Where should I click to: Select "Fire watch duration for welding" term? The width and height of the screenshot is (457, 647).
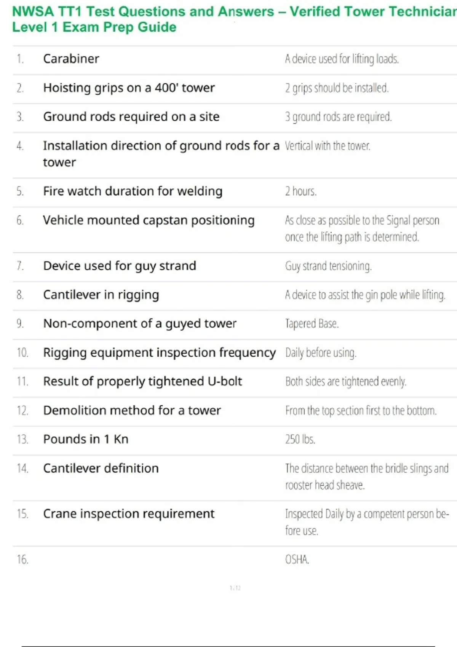tap(133, 191)
